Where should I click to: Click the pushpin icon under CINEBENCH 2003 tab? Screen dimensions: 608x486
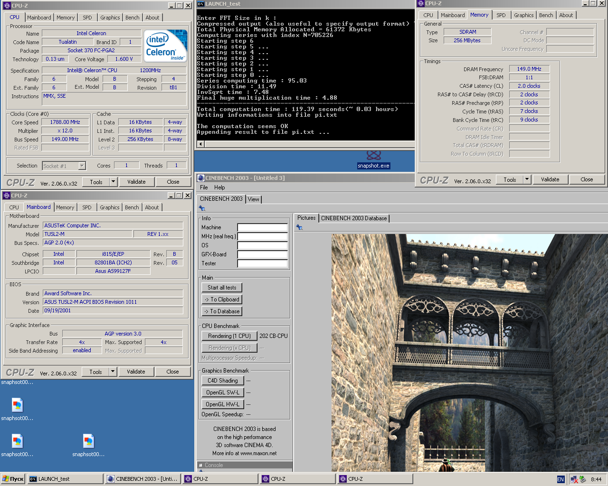tap(202, 208)
